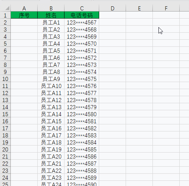Click phone number 123****4578
The image size is (189, 186).
point(82,100)
